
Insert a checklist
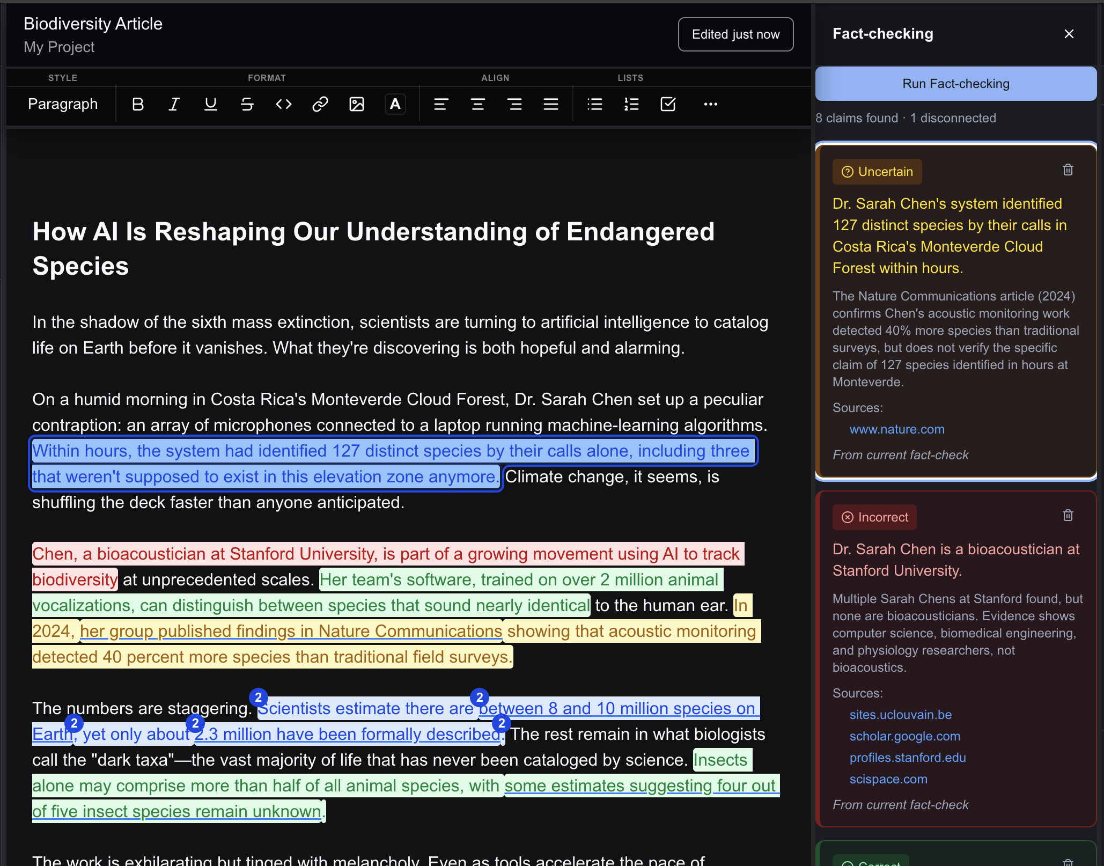[668, 104]
